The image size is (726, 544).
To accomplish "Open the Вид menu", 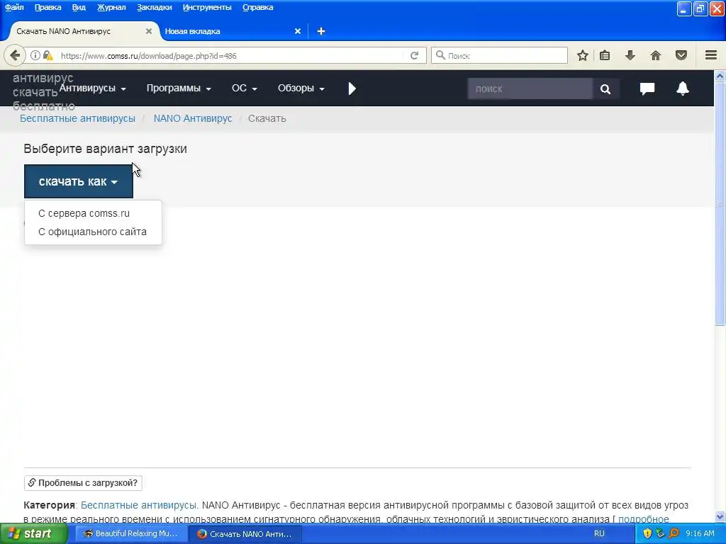I will (x=79, y=7).
